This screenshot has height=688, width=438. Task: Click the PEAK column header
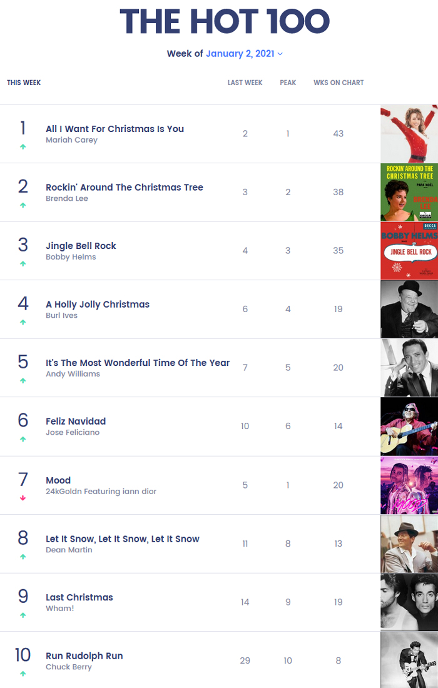288,83
